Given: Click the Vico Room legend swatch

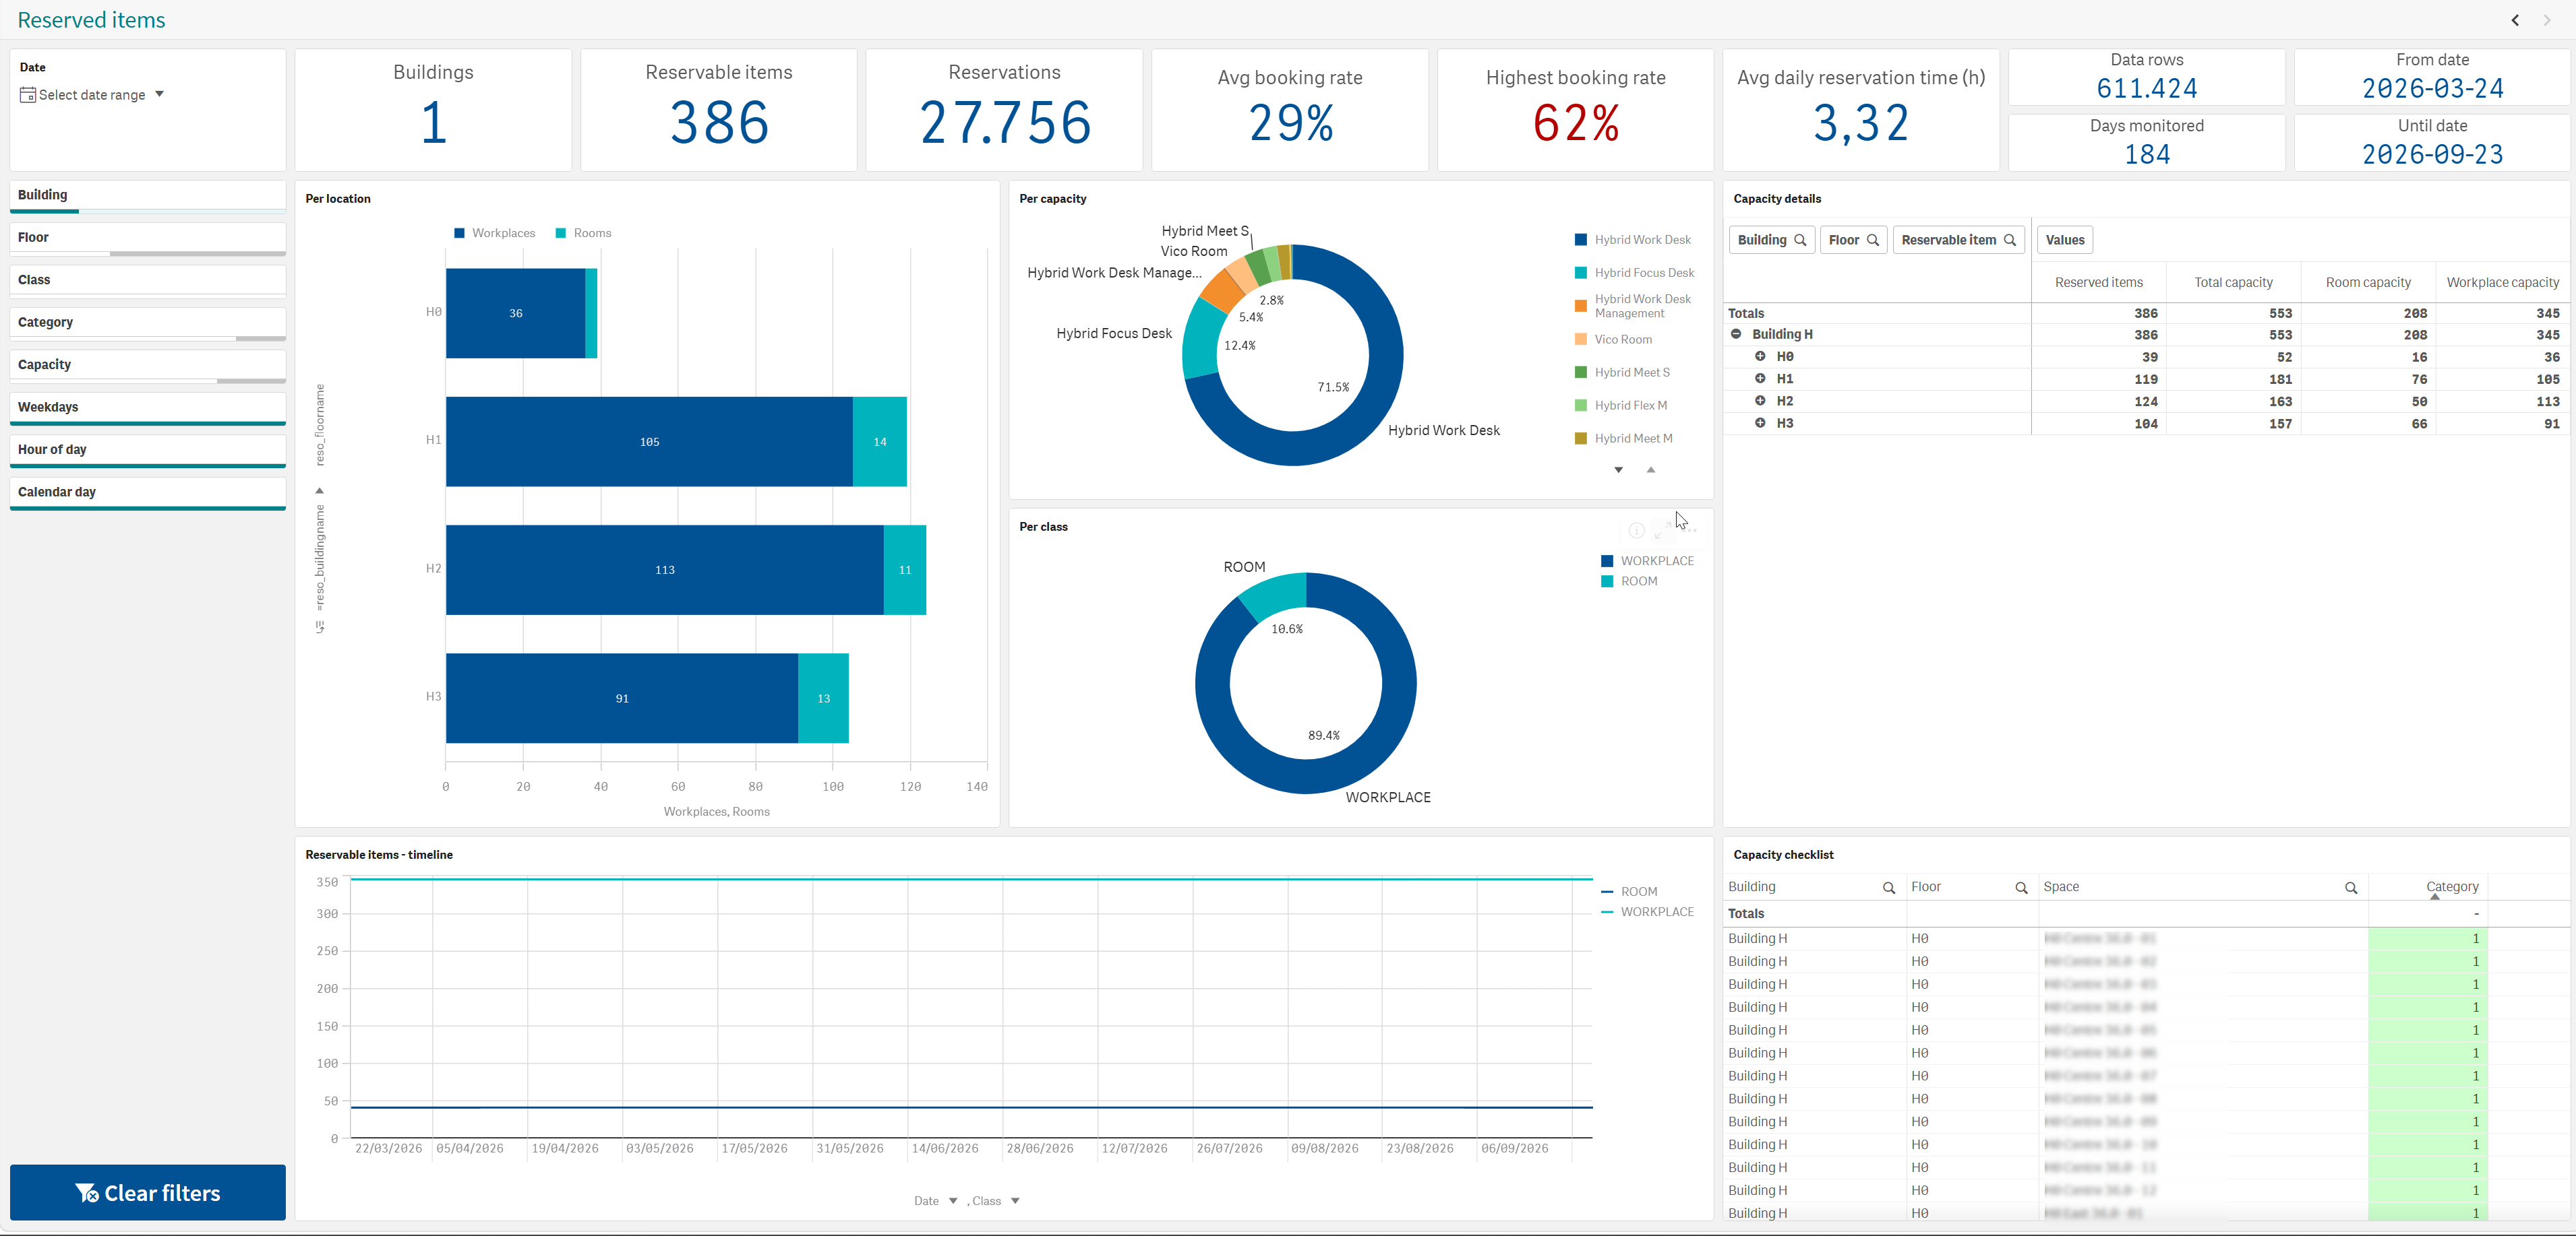Looking at the screenshot, I should (1581, 339).
